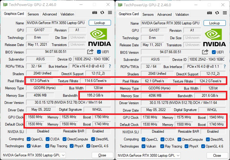The image size is (230, 160).
Task: Toggle DirectML checkbox in right window
Action: tap(208, 139)
